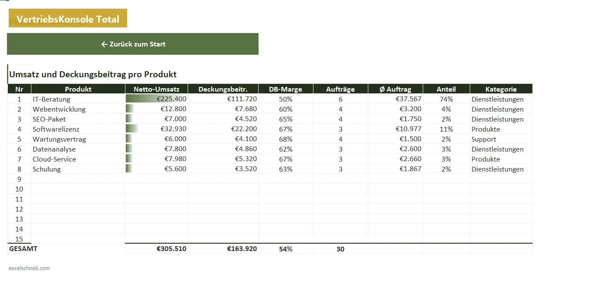Click the Wartungsvertrag product cell
This screenshot has width=589, height=281.
tap(78, 139)
